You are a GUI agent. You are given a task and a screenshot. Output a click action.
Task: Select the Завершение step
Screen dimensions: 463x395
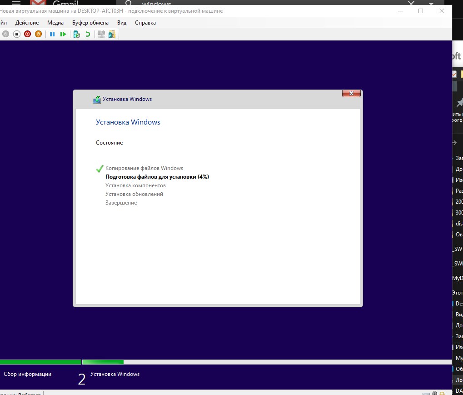(121, 203)
